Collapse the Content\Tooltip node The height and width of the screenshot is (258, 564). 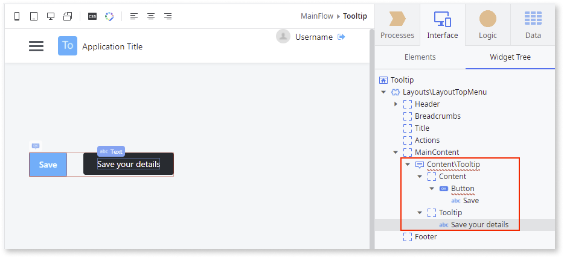coord(408,165)
